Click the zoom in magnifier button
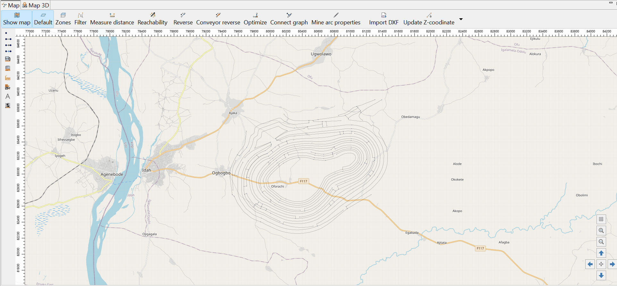The width and height of the screenshot is (617, 286). point(601,231)
